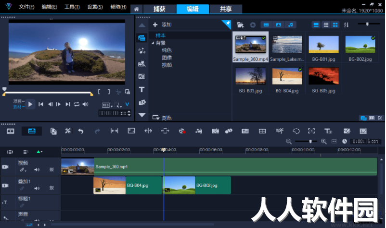This screenshot has width=386, height=228.
Task: Toggle show photos filter in library
Action: [x=278, y=25]
